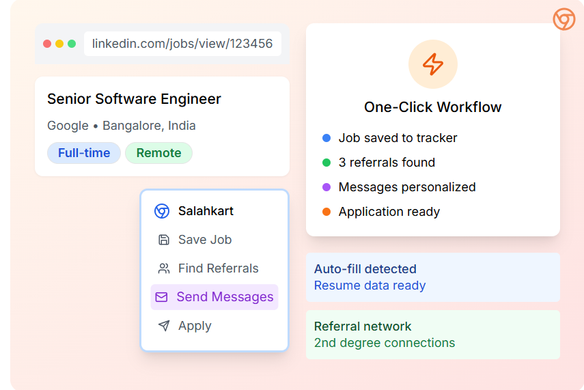Select Save Job menu entry
584x390 pixels.
[204, 240]
